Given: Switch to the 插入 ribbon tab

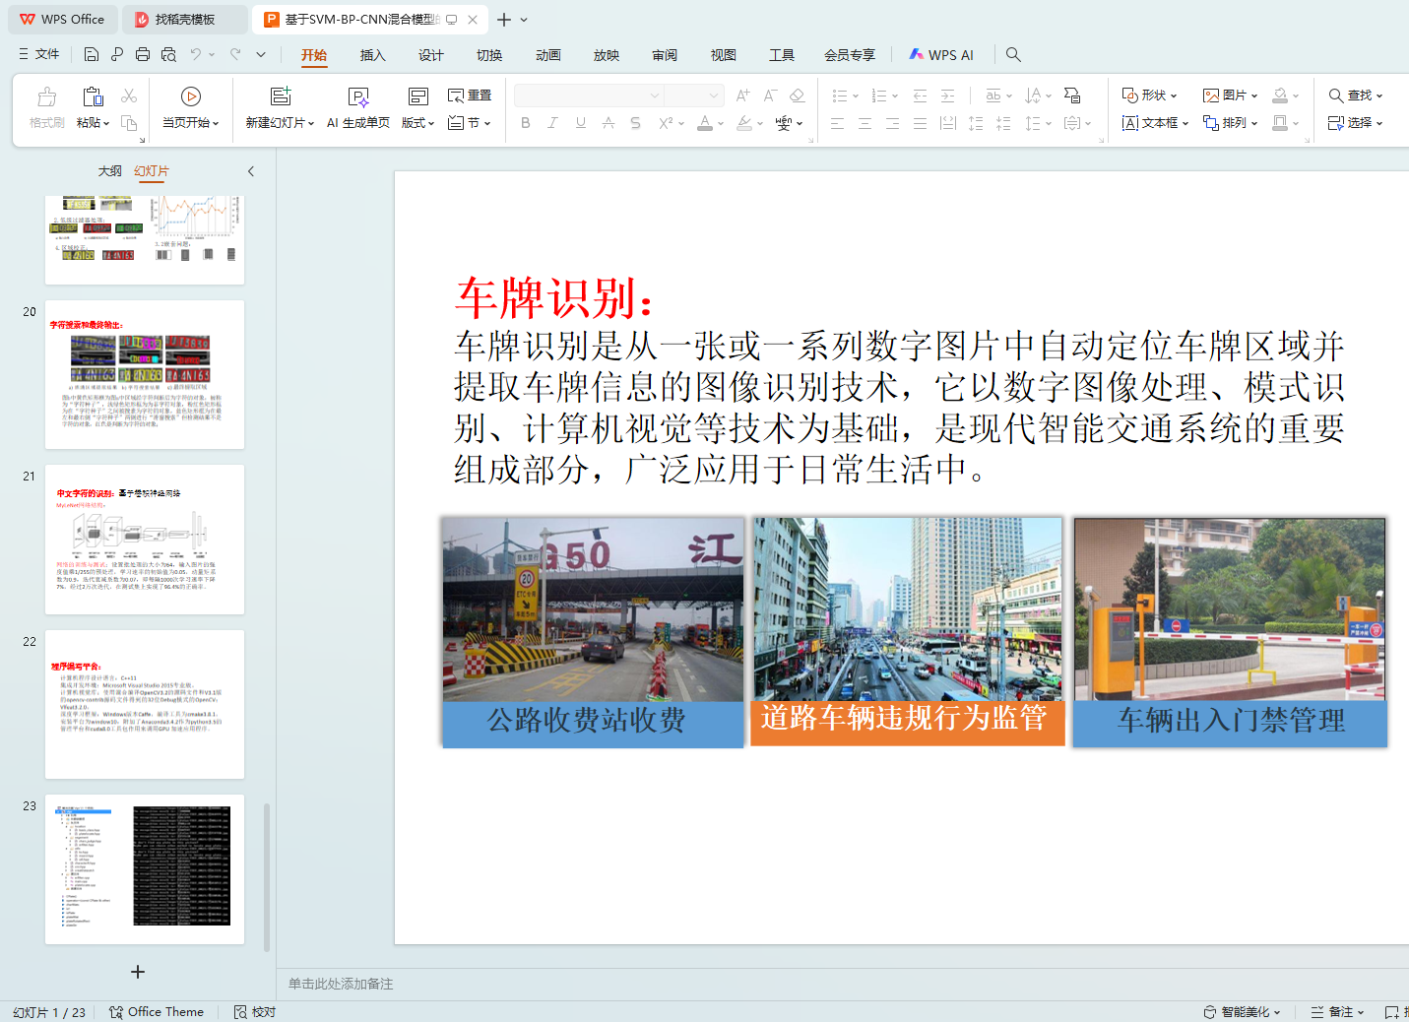Looking at the screenshot, I should [372, 55].
